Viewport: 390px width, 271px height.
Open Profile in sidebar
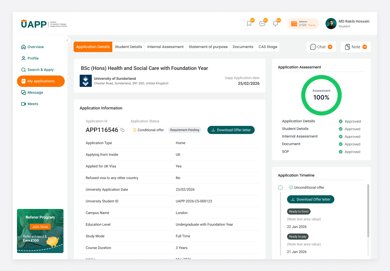click(30, 58)
